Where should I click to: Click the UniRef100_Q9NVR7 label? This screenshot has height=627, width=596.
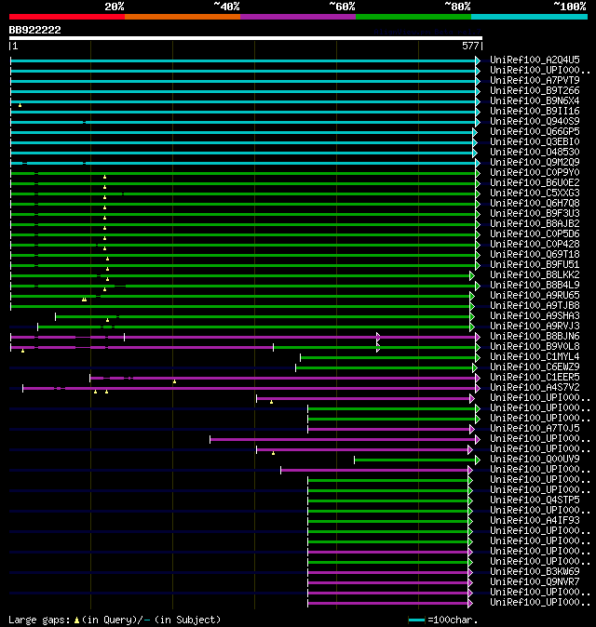coord(535,582)
